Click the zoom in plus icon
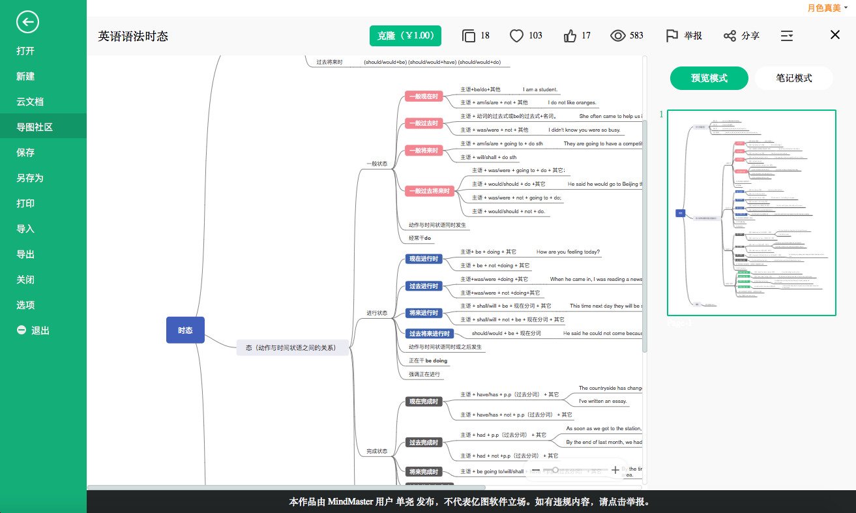Screen dimensions: 856x513 (x=615, y=470)
